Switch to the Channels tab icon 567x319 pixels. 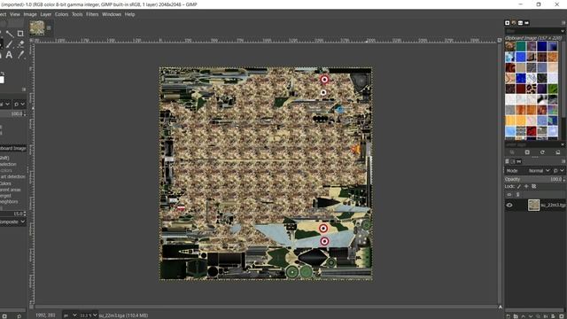pos(513,161)
